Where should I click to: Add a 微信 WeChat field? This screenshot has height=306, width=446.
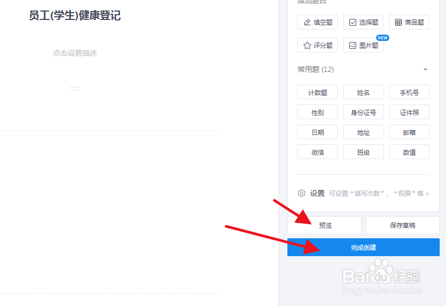[x=317, y=152]
